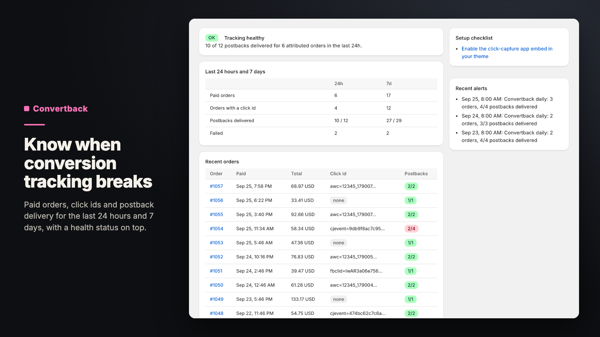The height and width of the screenshot is (337, 600).
Task: Click the 'Total' column header
Action: (297, 174)
